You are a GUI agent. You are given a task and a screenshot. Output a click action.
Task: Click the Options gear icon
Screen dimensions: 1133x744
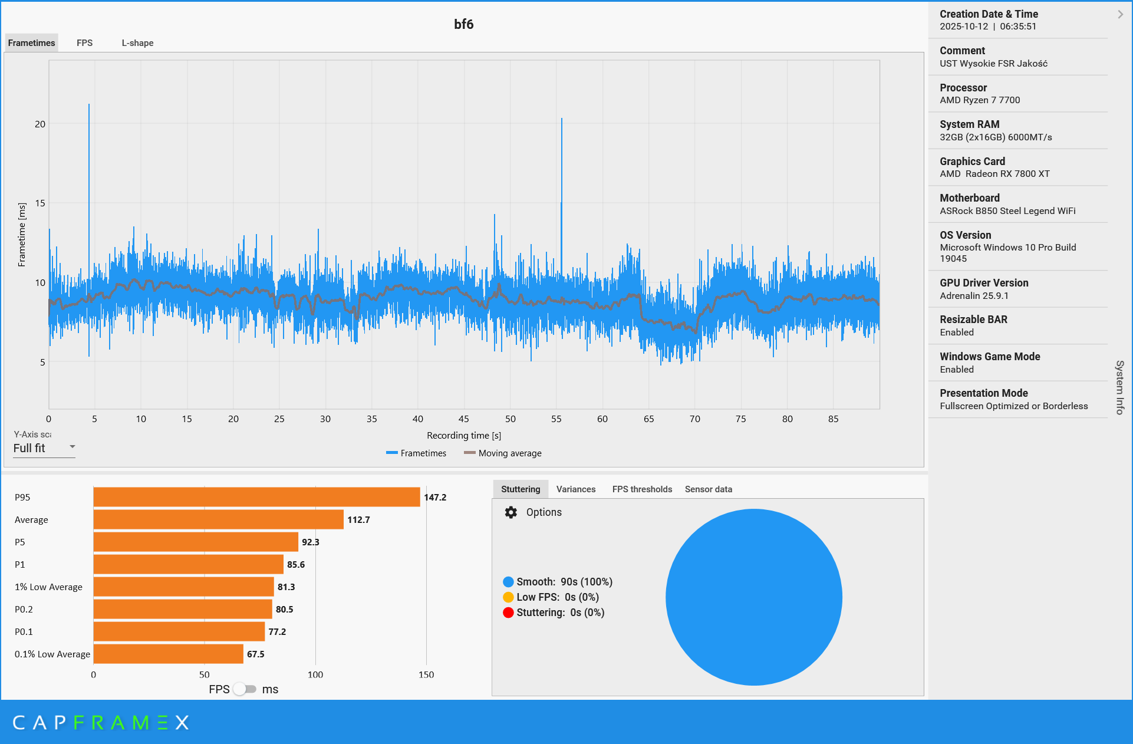(x=510, y=512)
